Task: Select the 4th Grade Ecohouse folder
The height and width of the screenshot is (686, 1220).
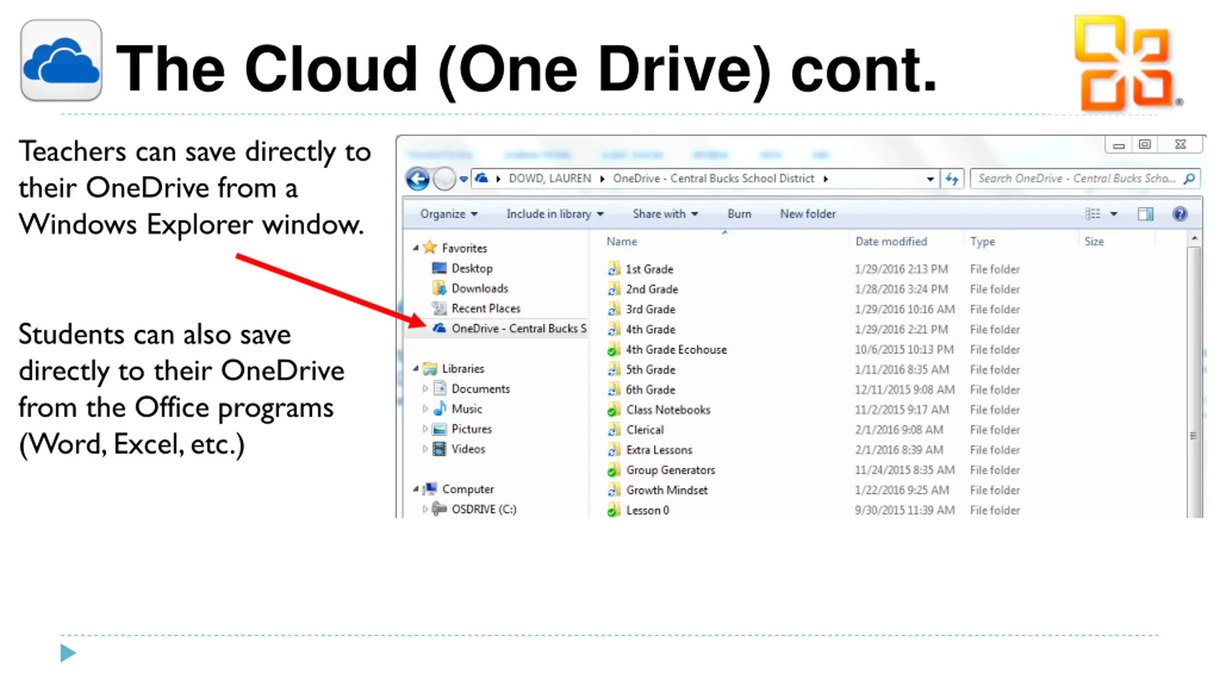Action: click(x=676, y=350)
